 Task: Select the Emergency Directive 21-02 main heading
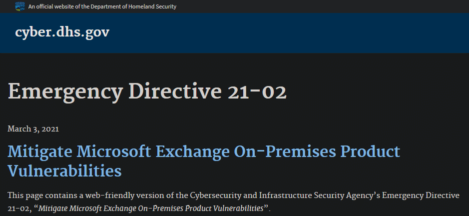[147, 92]
